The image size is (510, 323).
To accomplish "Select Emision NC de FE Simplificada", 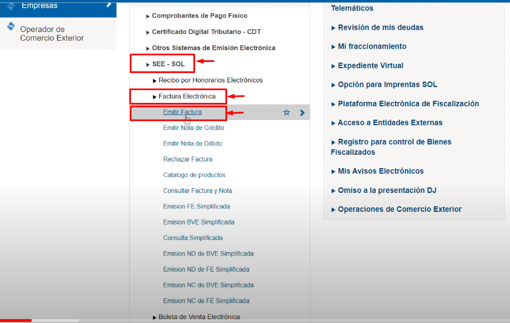I will (x=207, y=301).
